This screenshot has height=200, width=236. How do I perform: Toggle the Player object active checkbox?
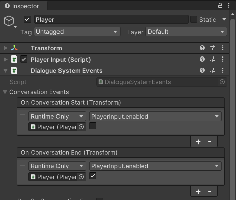click(x=27, y=19)
